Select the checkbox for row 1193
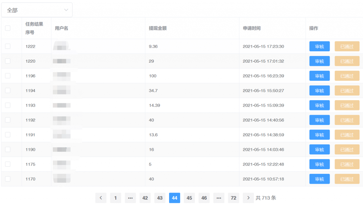Screen dimensions: 363x206 coord(8,105)
